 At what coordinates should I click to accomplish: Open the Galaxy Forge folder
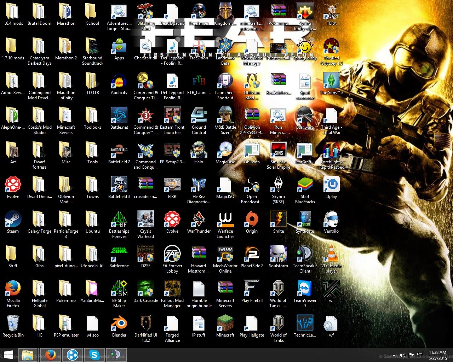coord(39,219)
